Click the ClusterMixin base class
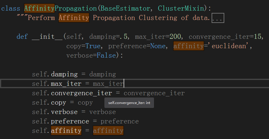 [x=181, y=9]
